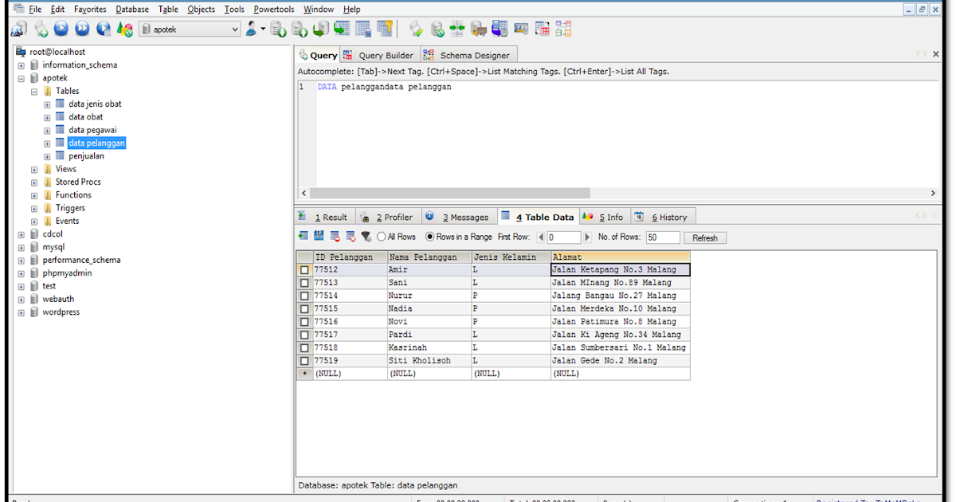Image resolution: width=956 pixels, height=502 pixels.
Task: Collapse the Tables node in the tree
Action: tap(33, 90)
